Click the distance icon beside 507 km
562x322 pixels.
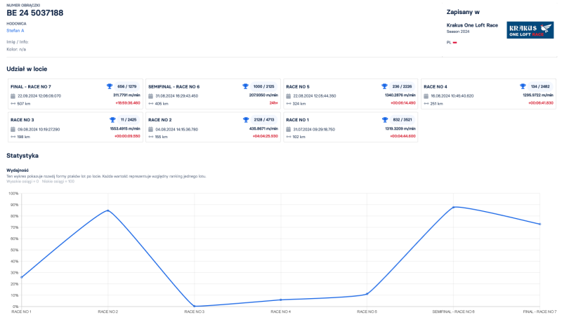13,103
